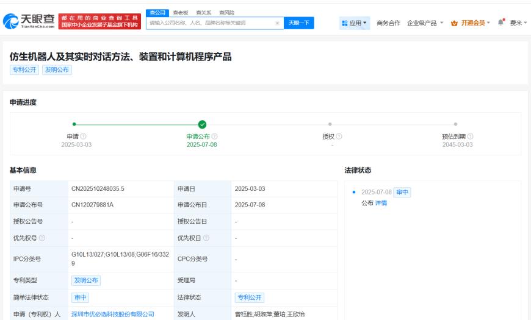Expand the 企业级产品 dropdown

(425, 23)
